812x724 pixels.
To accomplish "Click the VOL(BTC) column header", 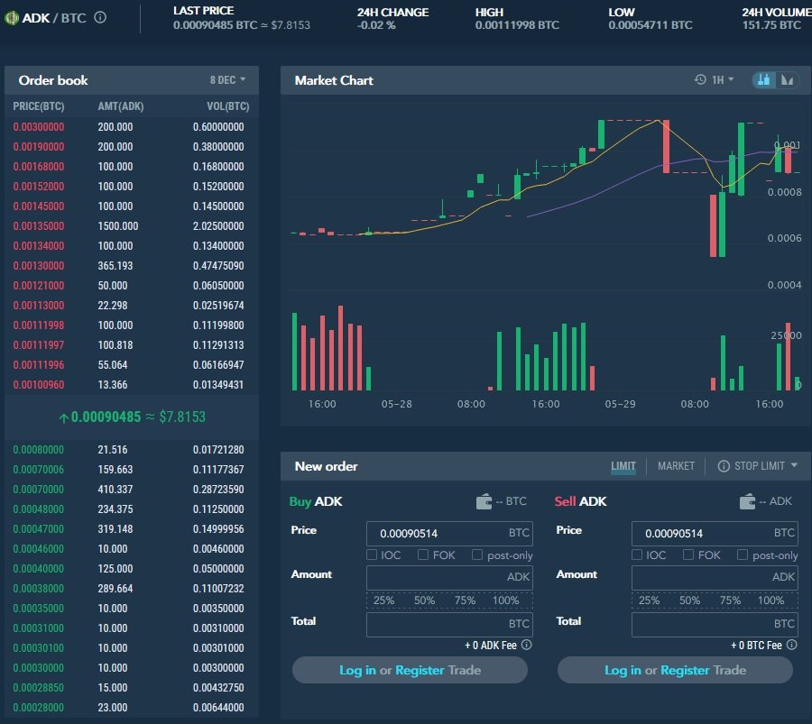I will 228,106.
